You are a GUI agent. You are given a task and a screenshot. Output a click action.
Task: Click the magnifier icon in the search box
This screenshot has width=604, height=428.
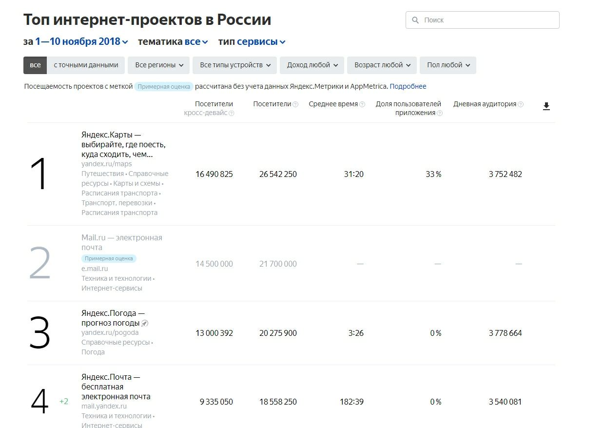[415, 20]
